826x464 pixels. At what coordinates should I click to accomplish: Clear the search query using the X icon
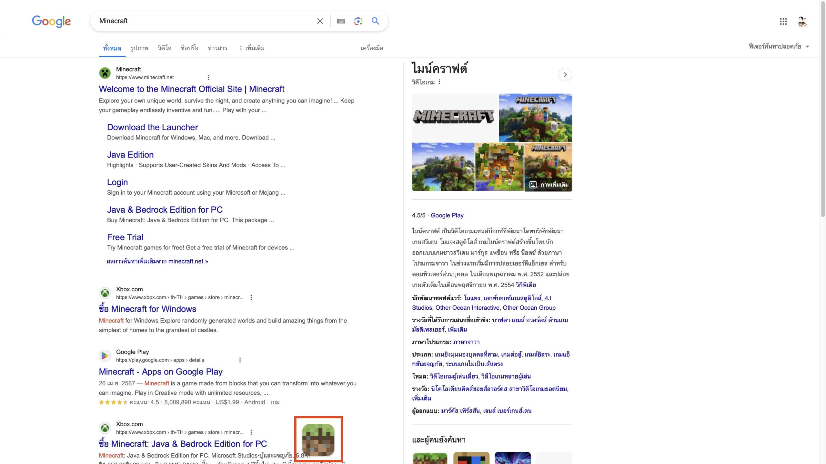pyautogui.click(x=320, y=21)
